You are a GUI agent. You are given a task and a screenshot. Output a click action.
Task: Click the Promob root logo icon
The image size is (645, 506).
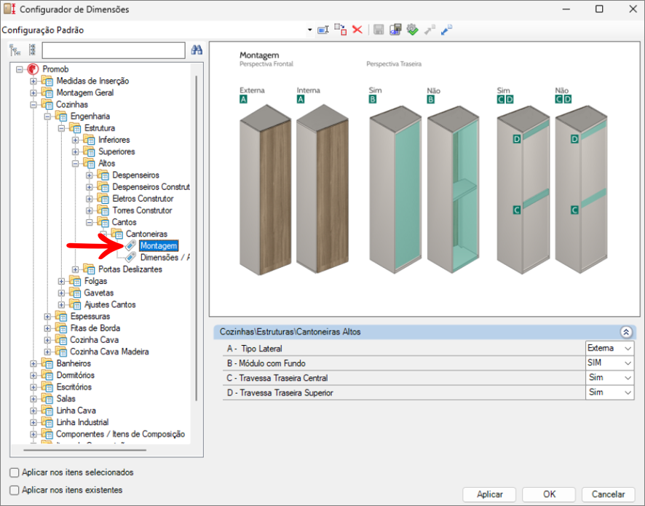click(33, 69)
